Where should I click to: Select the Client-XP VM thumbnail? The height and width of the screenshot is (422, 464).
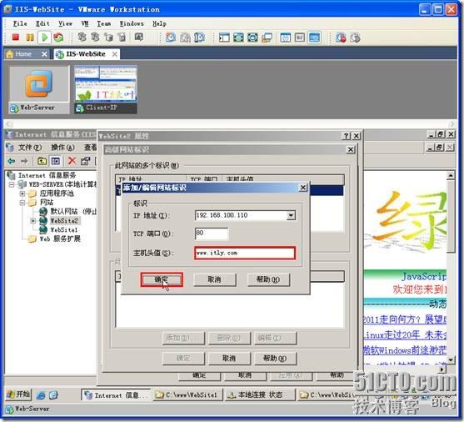(106, 90)
